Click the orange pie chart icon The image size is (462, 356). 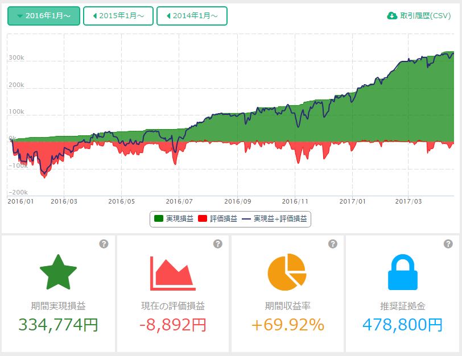(x=287, y=273)
